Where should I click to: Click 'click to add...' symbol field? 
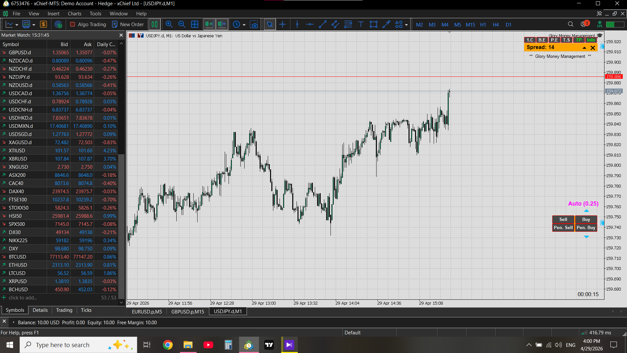(x=23, y=298)
